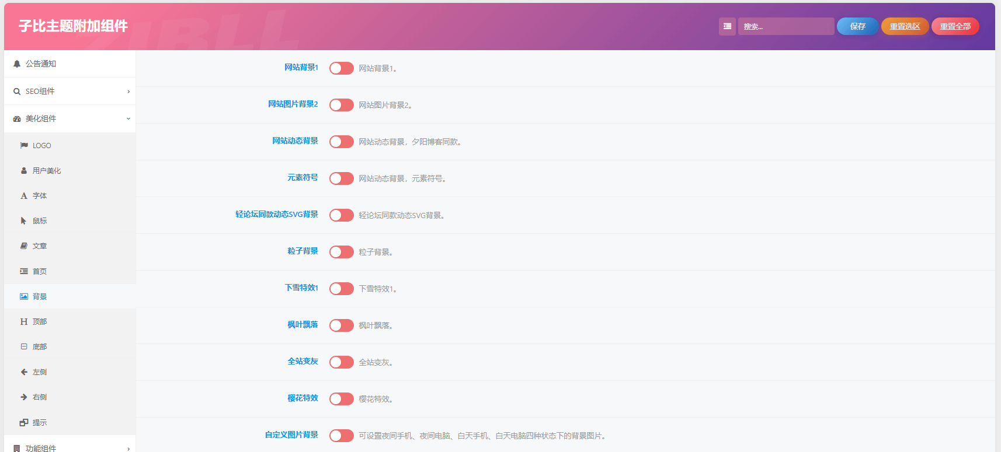Click the expand-all list icon near search
The height and width of the screenshot is (452, 1001).
(727, 26)
